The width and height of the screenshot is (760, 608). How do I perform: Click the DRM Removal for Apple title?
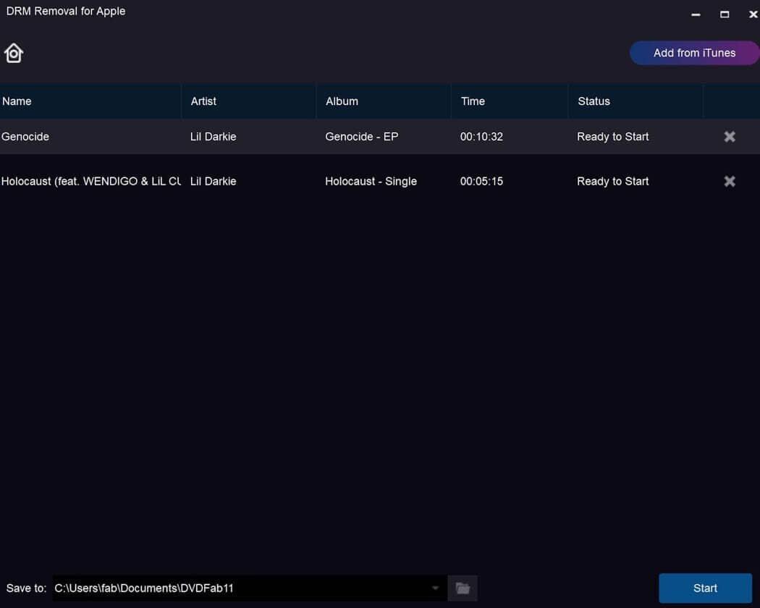pyautogui.click(x=65, y=11)
